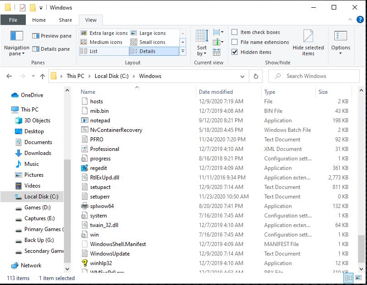367x285 pixels.
Task: Open File Explorer Options
Action: [341, 43]
